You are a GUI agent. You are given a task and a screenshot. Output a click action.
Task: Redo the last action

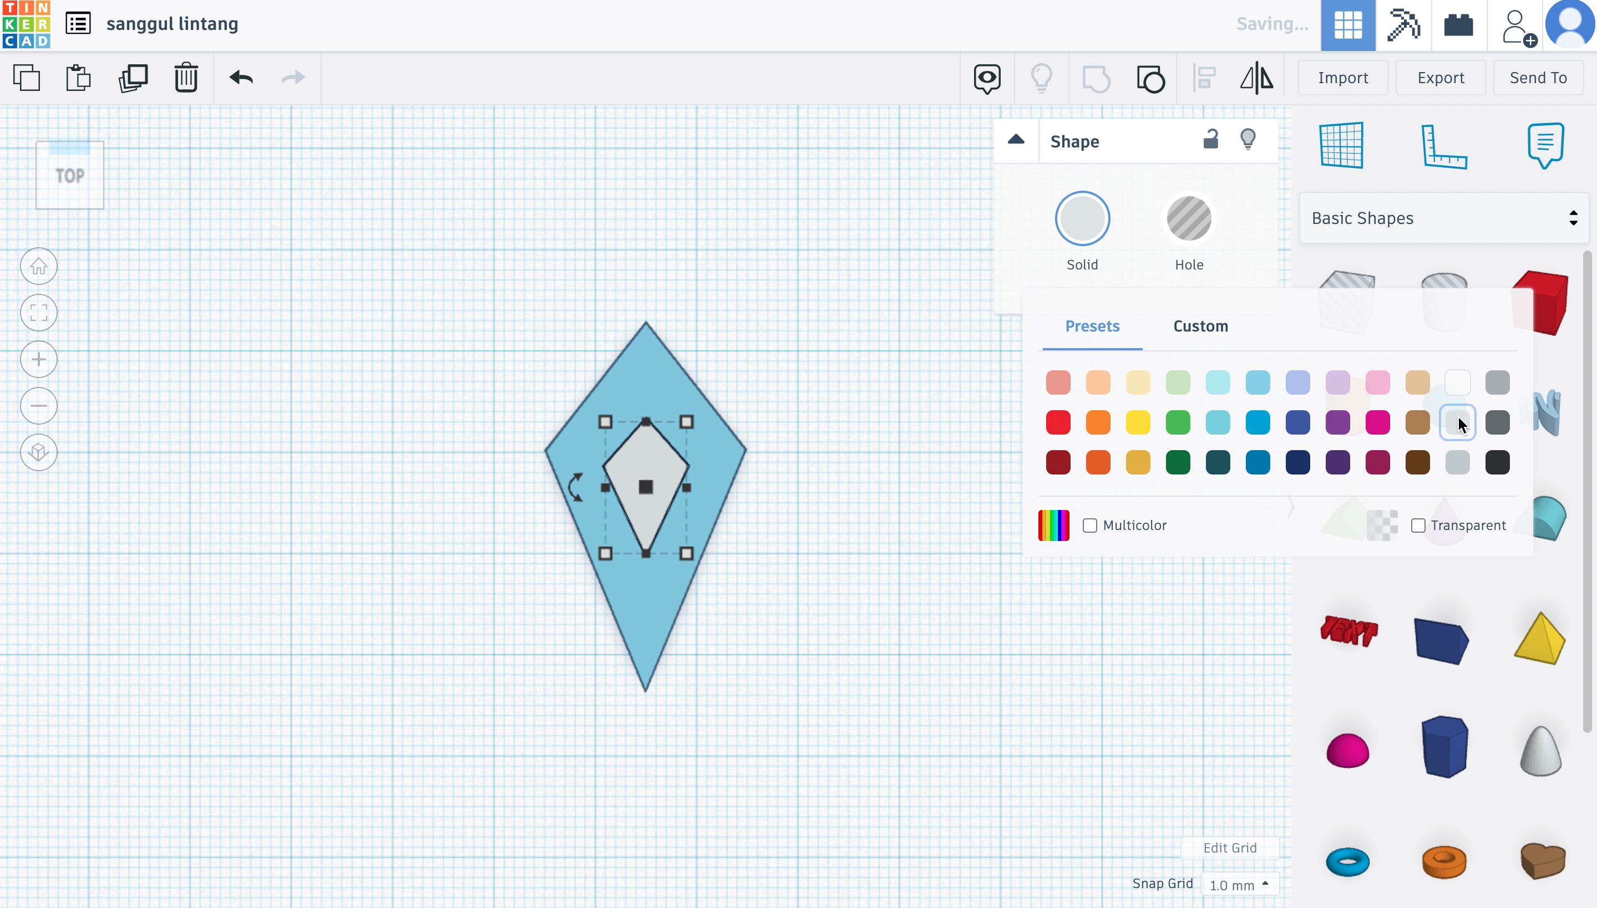point(293,78)
